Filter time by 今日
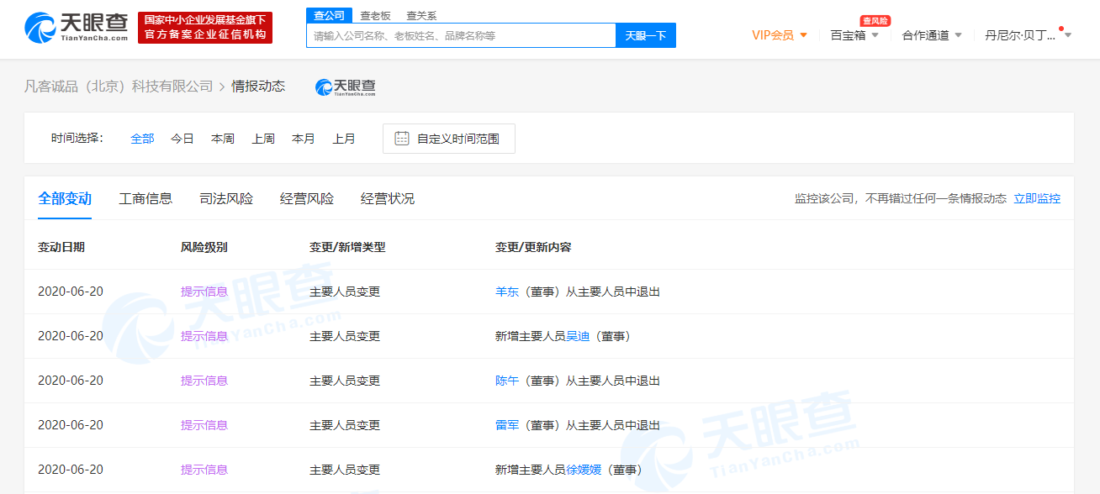The height and width of the screenshot is (494, 1100). (182, 139)
